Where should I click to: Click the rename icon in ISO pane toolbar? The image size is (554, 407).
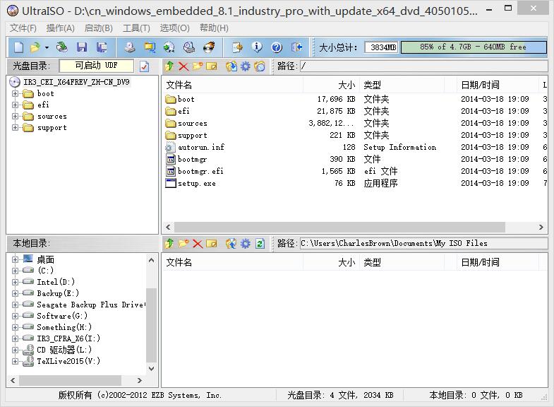211,66
